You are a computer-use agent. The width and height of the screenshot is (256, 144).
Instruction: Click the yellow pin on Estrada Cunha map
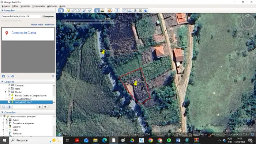(103, 52)
